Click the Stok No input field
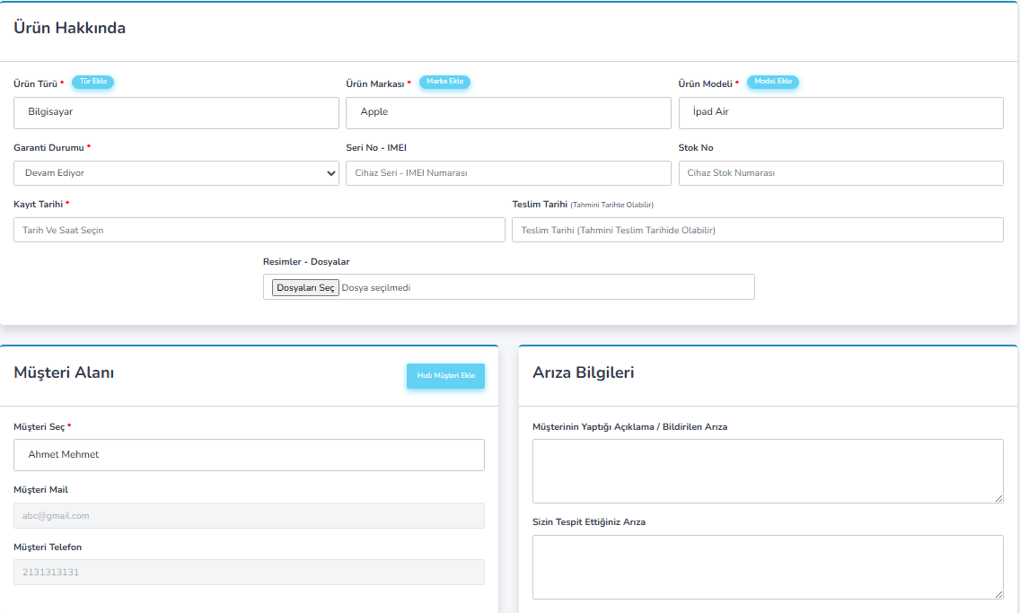The image size is (1020, 613). click(840, 173)
